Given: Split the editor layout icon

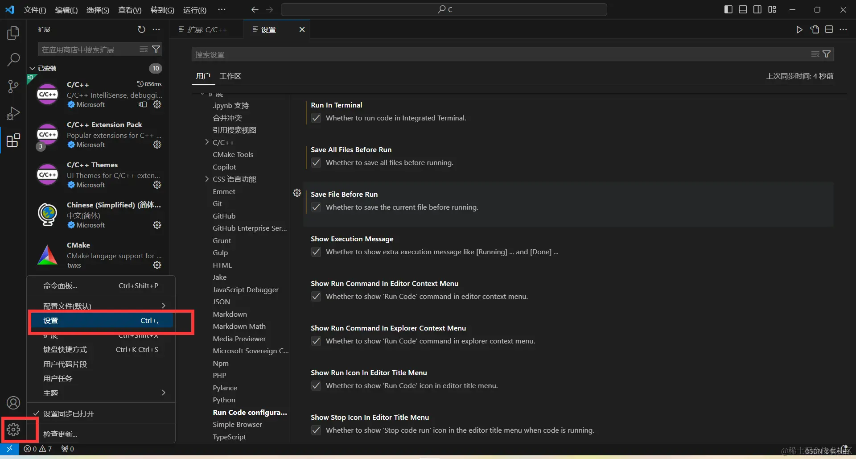Looking at the screenshot, I should pyautogui.click(x=829, y=29).
